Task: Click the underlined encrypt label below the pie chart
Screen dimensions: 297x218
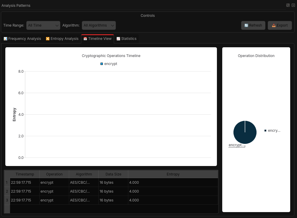Action: (x=236, y=145)
